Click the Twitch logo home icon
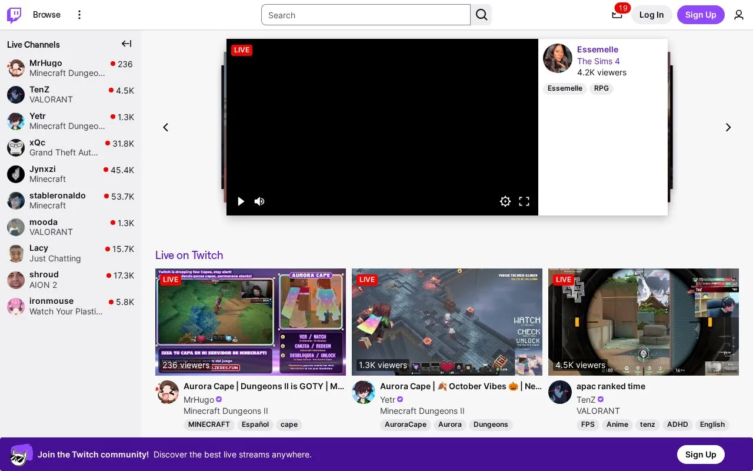The height and width of the screenshot is (471, 753). click(14, 15)
